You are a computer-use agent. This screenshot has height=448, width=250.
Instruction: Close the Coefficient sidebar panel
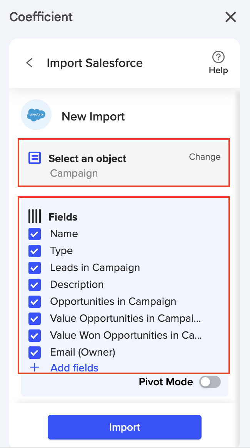[230, 17]
